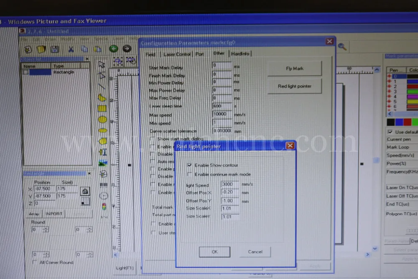The image size is (418, 279).
Task: Click the Size ScaleX field
Action: [x=230, y=209]
